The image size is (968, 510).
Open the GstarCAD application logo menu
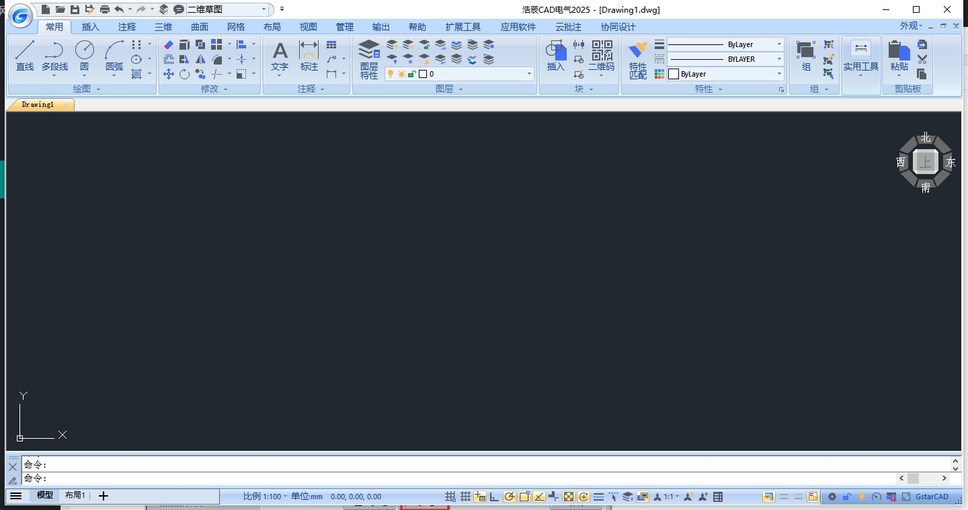coord(20,16)
